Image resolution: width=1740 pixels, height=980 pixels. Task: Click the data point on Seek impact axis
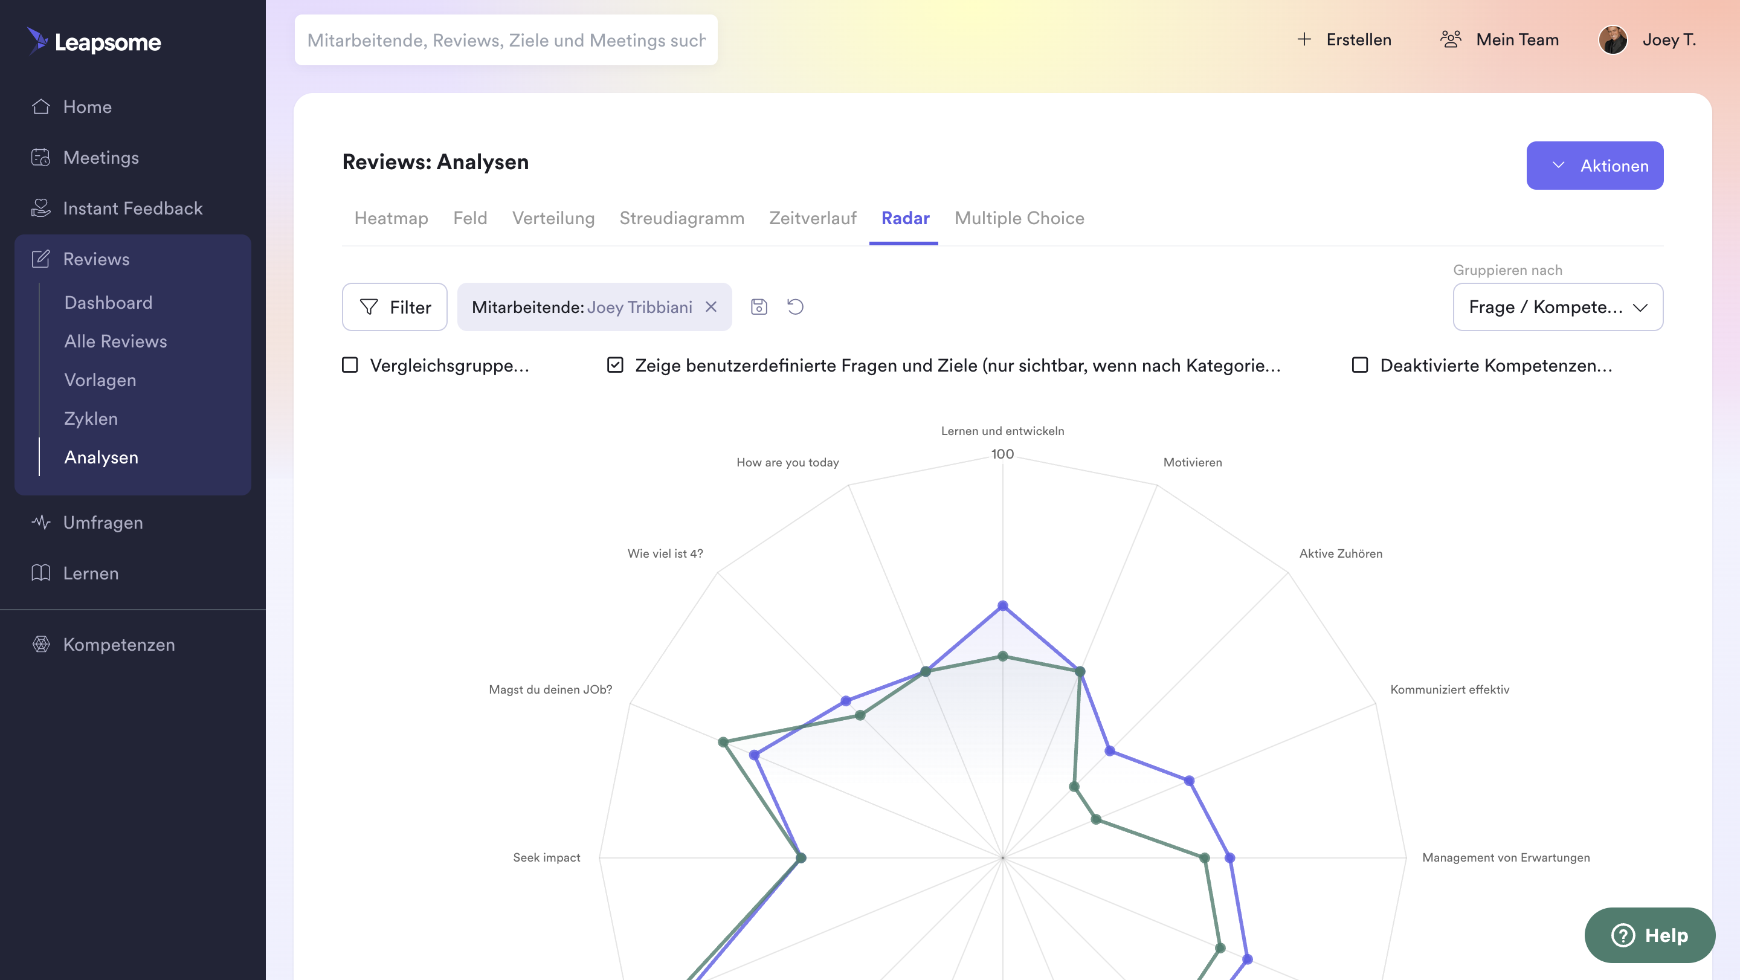(x=801, y=857)
